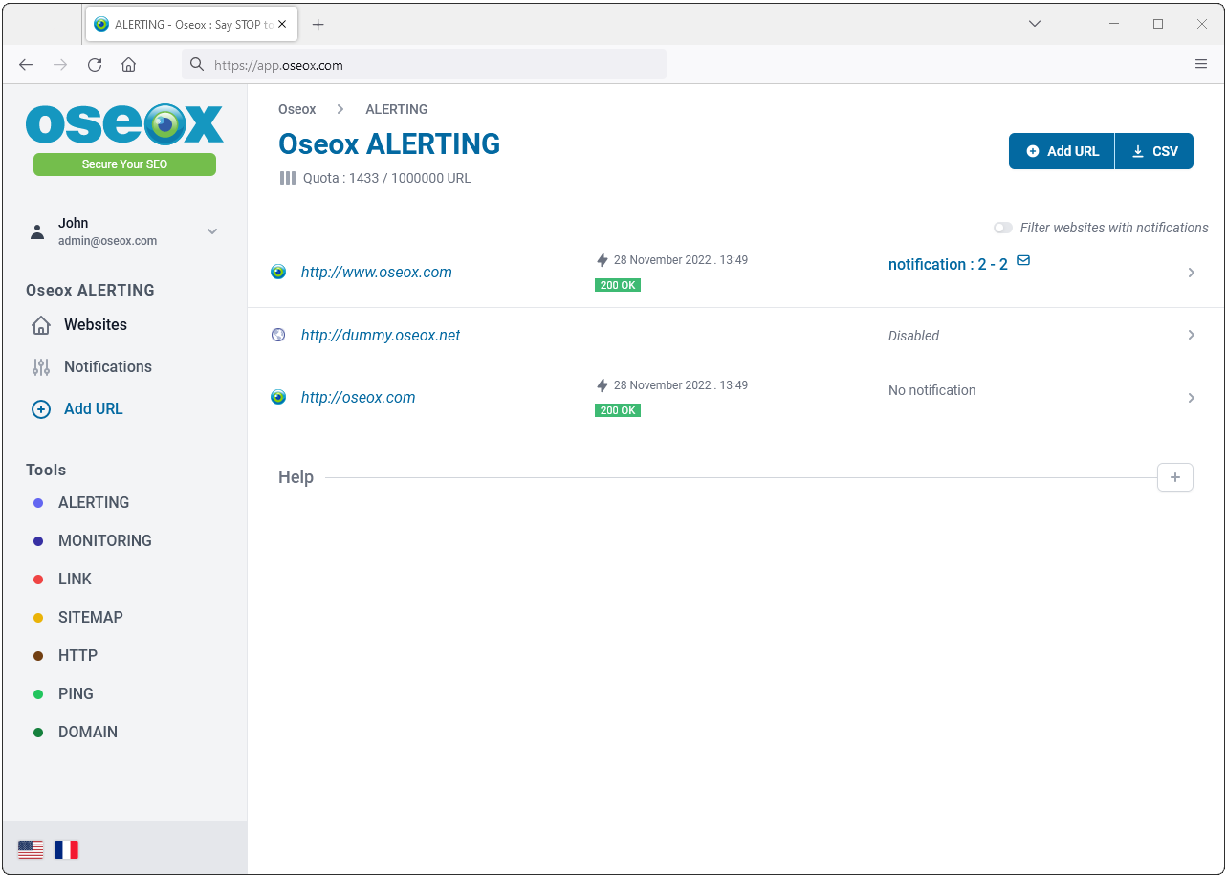Image resolution: width=1227 pixels, height=877 pixels.
Task: Open the MONITORING tool
Action: pos(105,541)
